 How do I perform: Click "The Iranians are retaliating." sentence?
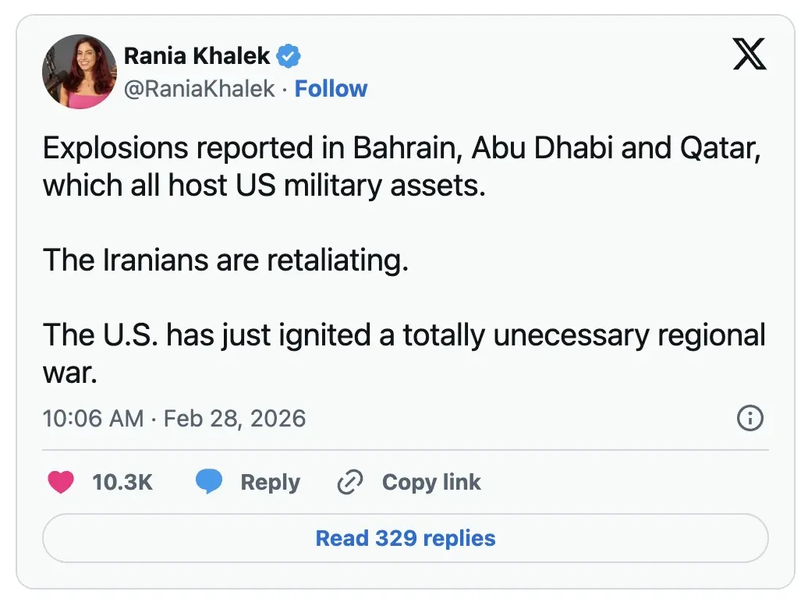[225, 260]
